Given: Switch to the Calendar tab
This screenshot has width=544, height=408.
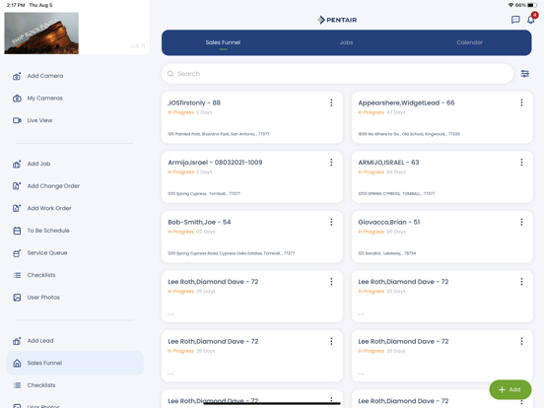Looking at the screenshot, I should pos(469,42).
